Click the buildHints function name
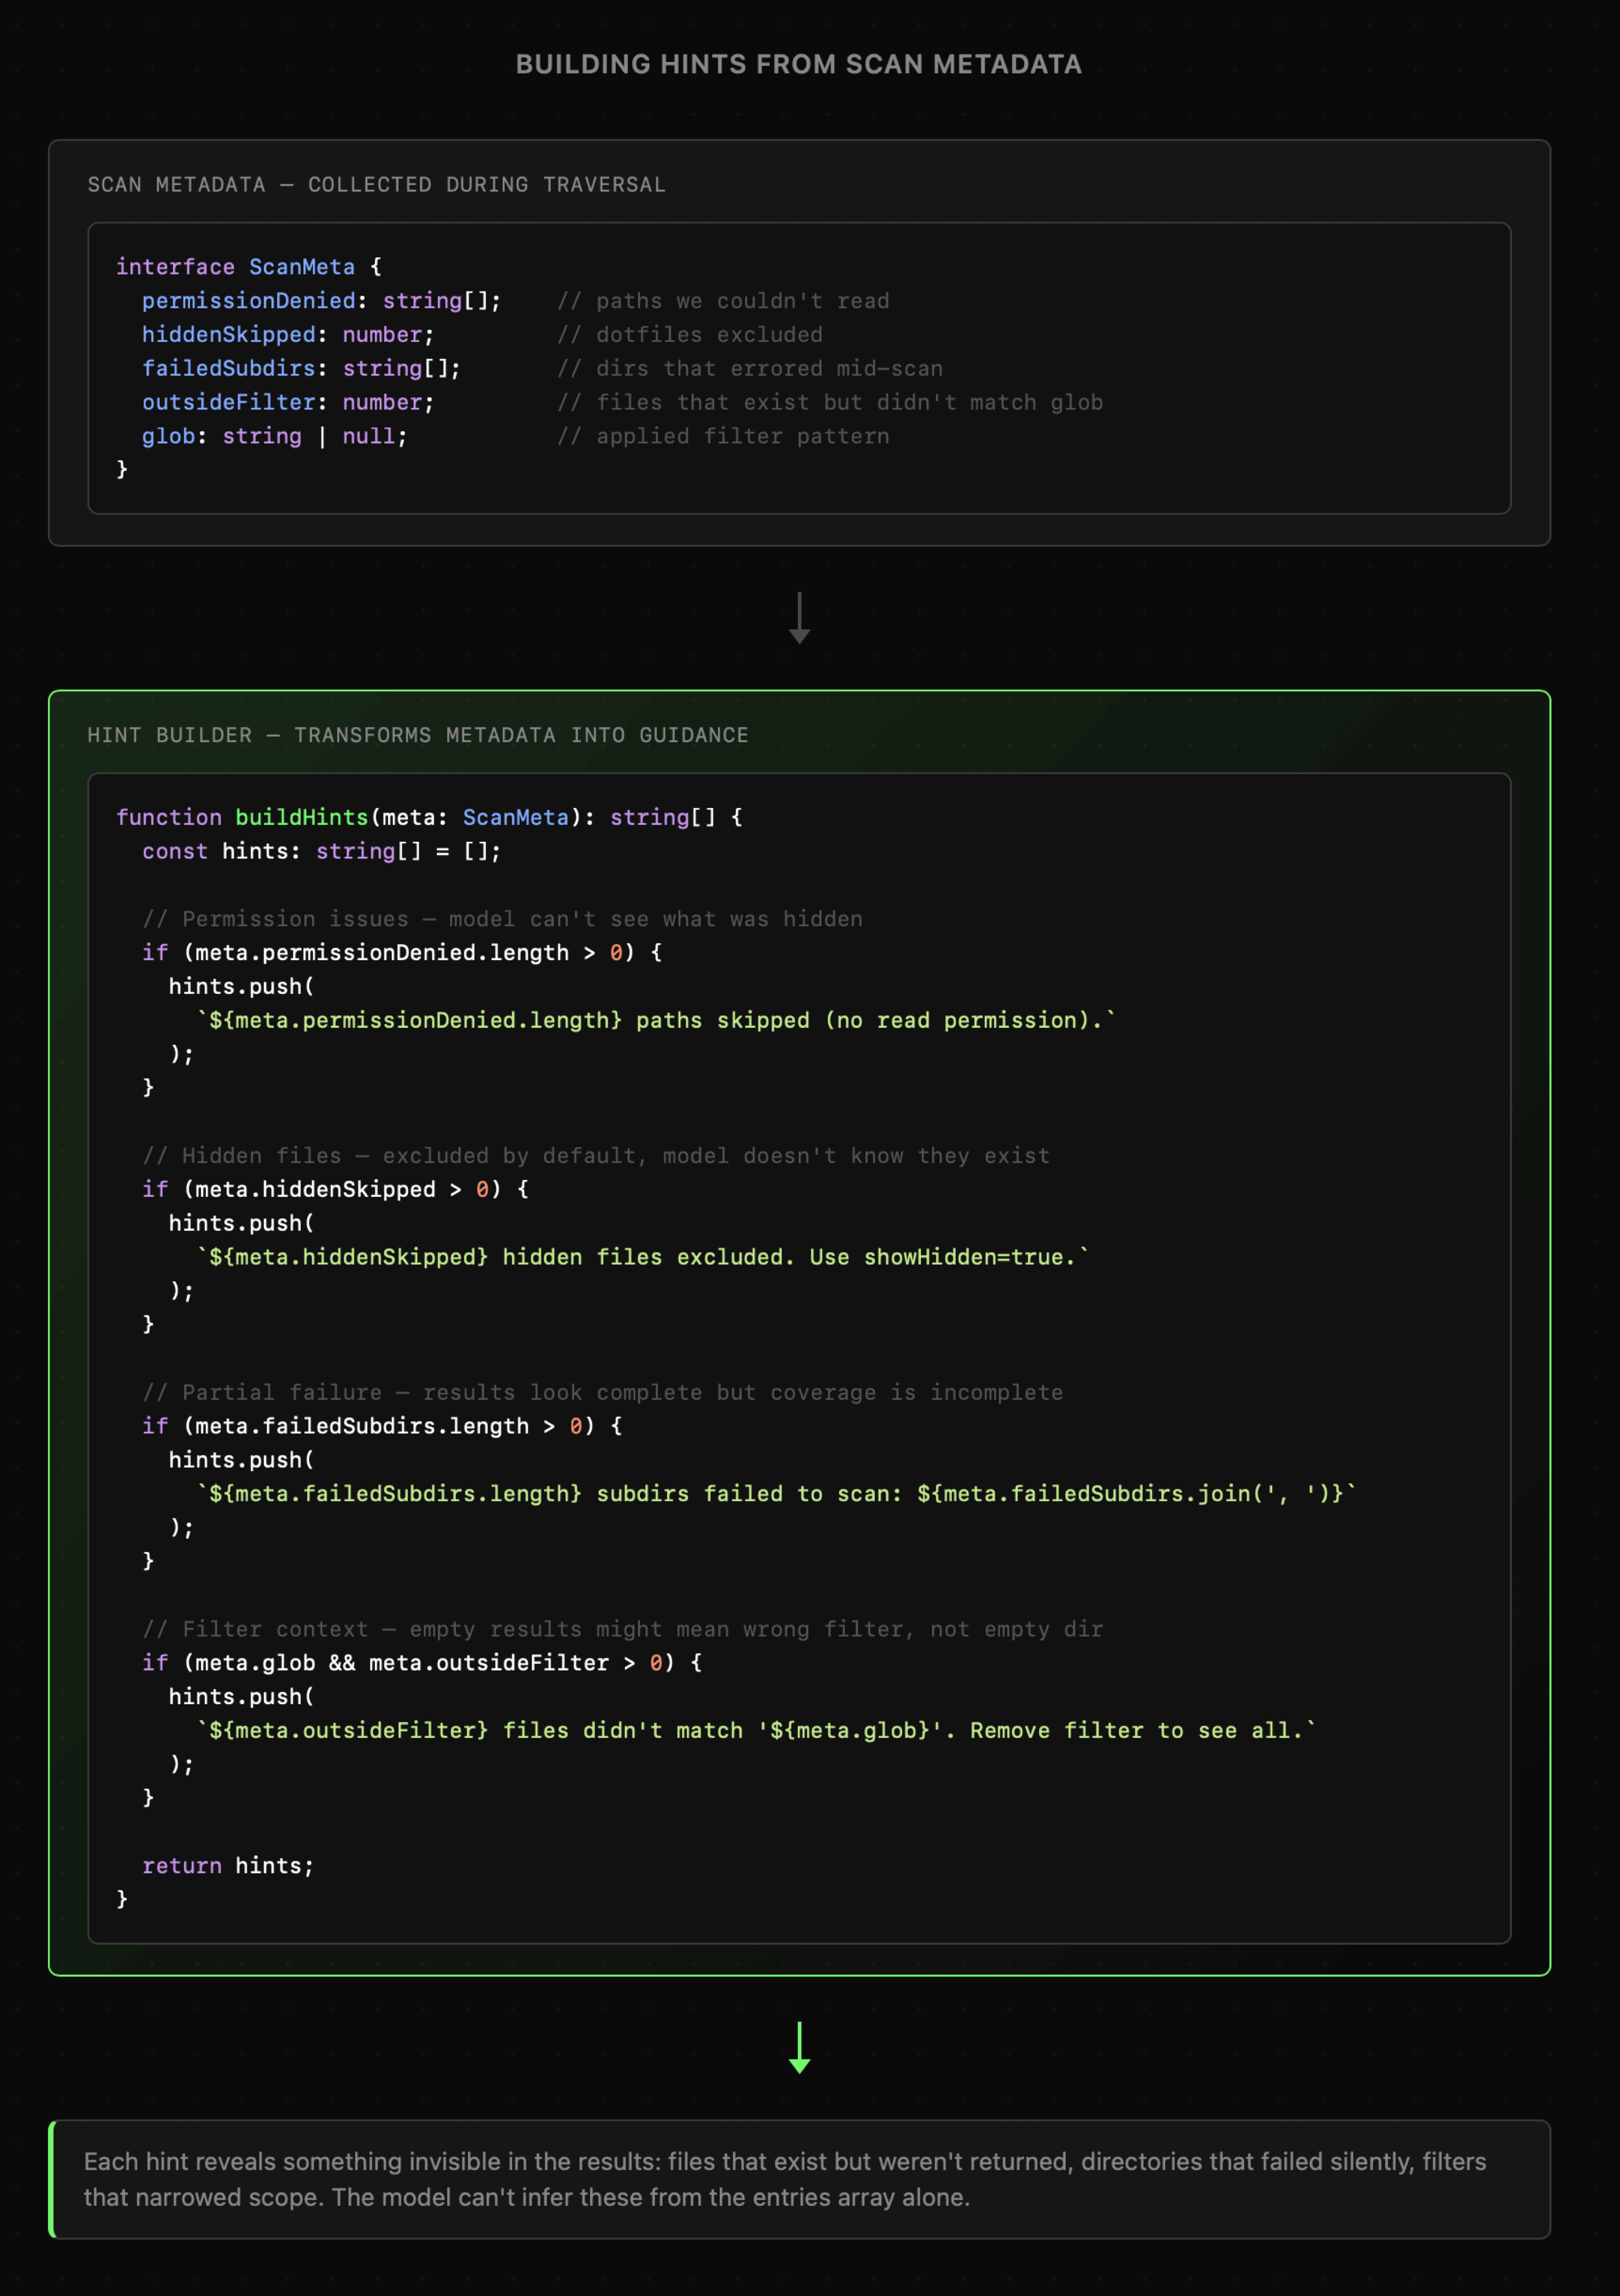 point(301,817)
